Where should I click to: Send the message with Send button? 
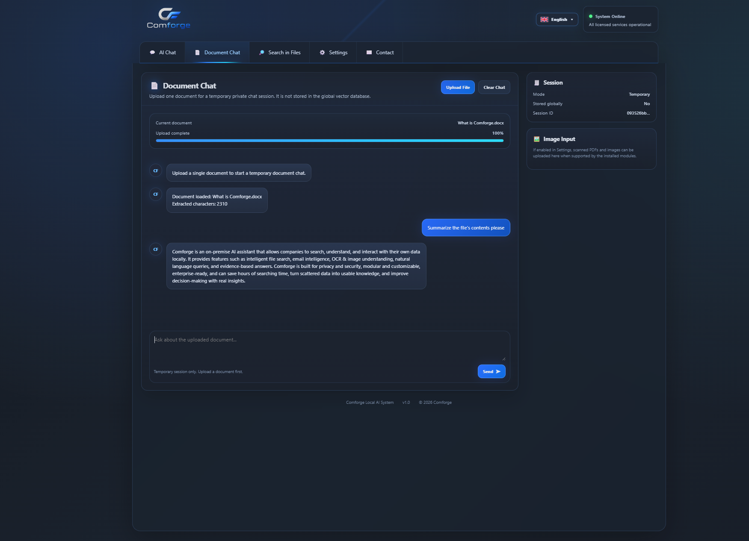click(491, 371)
